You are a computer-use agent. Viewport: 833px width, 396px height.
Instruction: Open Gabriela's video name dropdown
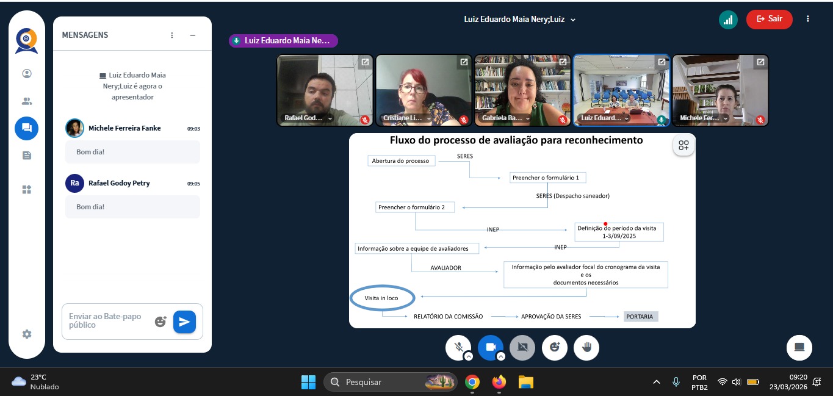527,118
